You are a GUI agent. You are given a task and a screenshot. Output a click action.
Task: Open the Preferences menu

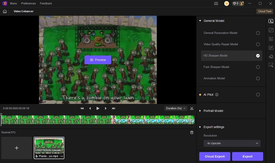pos(28,4)
